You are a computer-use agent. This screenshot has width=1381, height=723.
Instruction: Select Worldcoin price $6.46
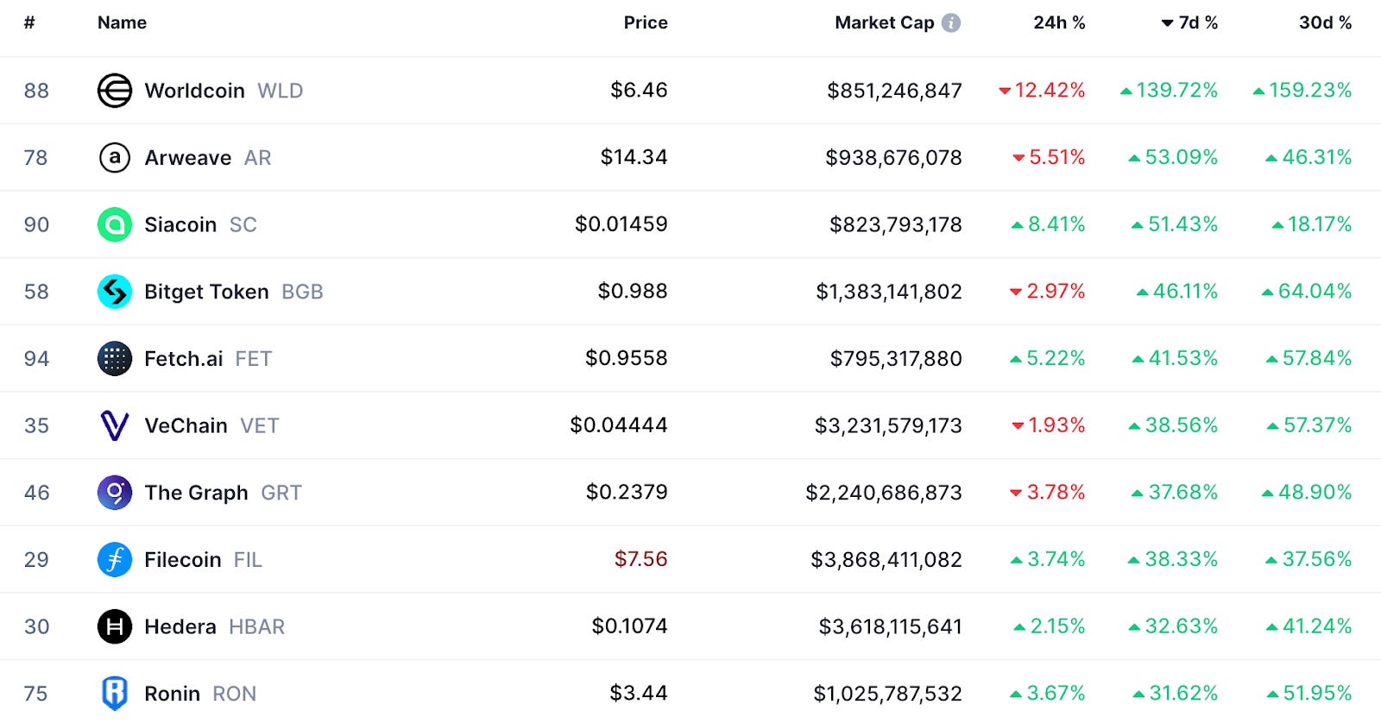pos(639,90)
